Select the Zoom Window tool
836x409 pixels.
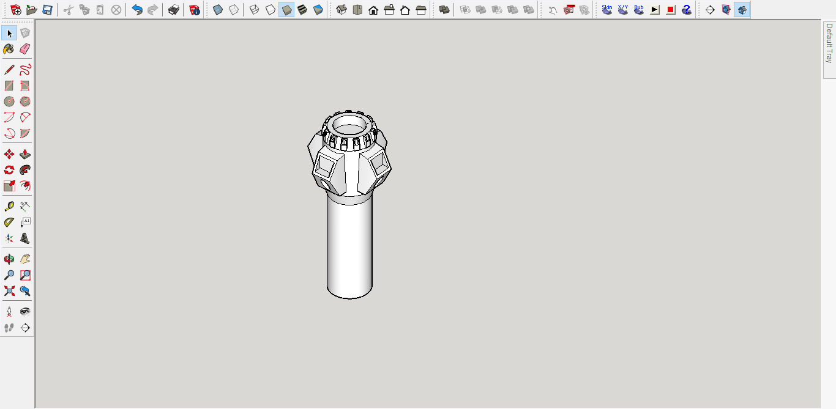25,275
